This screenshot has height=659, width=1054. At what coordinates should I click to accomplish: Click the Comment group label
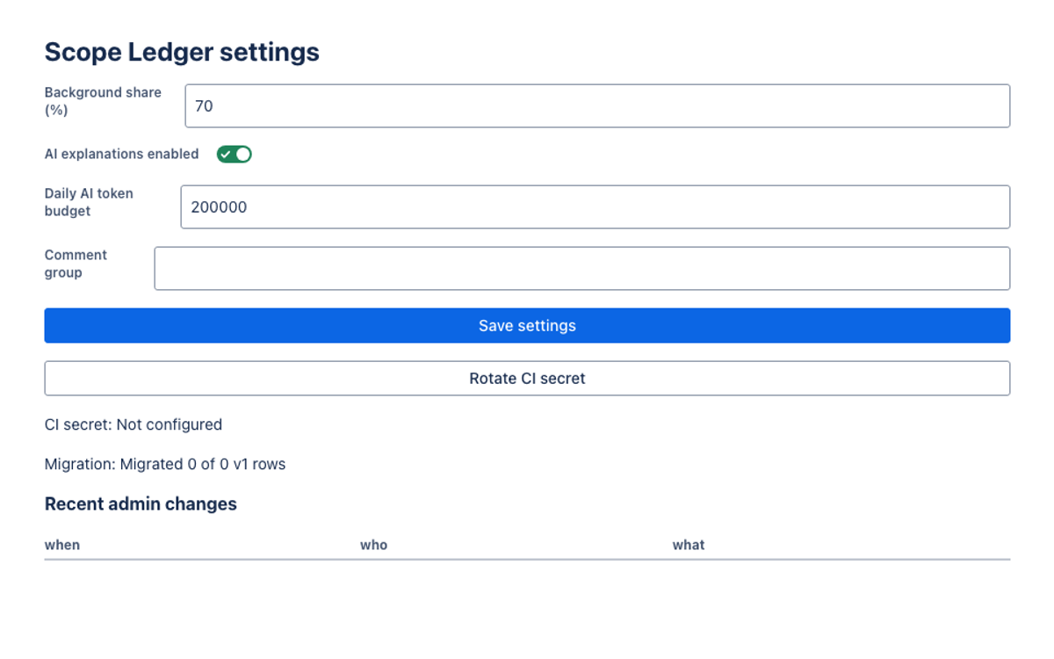(x=76, y=264)
